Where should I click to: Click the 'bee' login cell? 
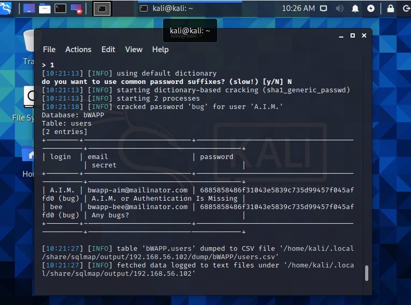(x=56, y=207)
